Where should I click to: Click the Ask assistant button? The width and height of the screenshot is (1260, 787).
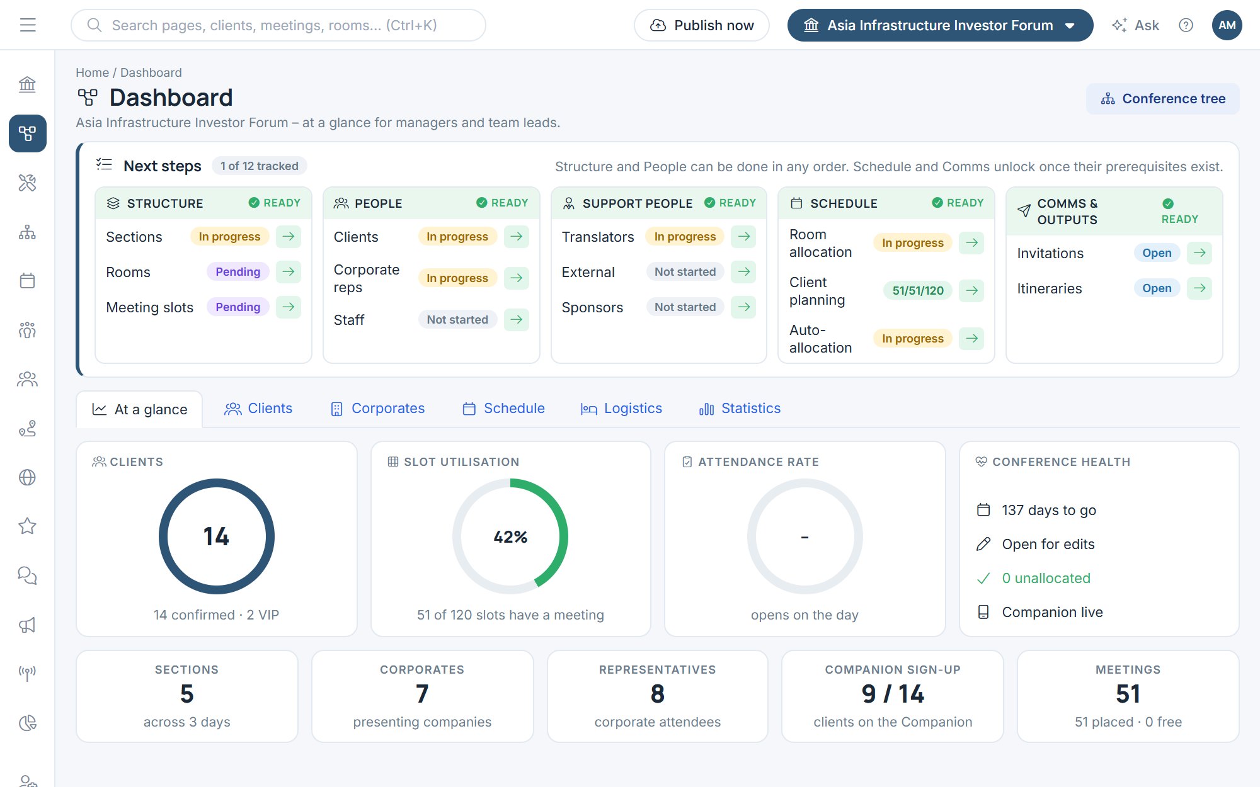pos(1135,25)
